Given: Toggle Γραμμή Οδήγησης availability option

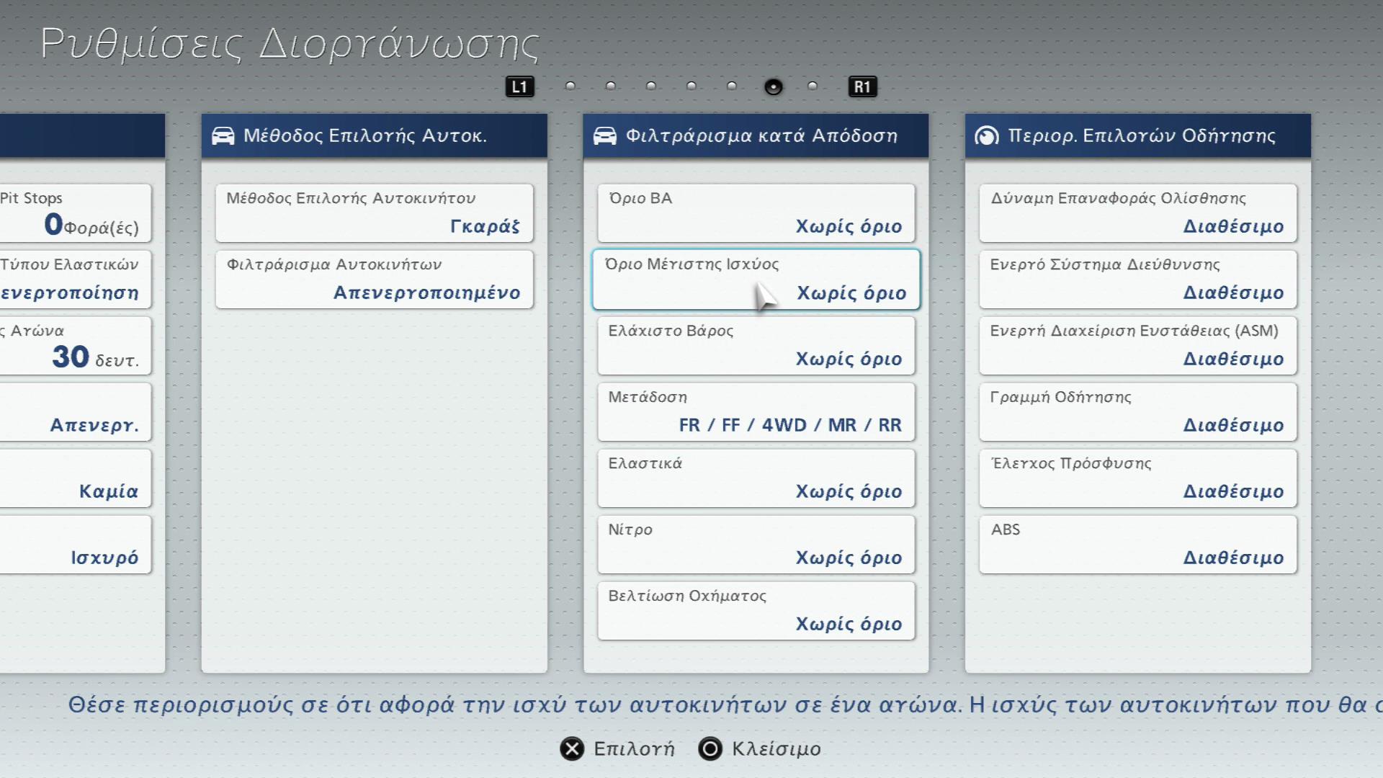Looking at the screenshot, I should [x=1137, y=412].
